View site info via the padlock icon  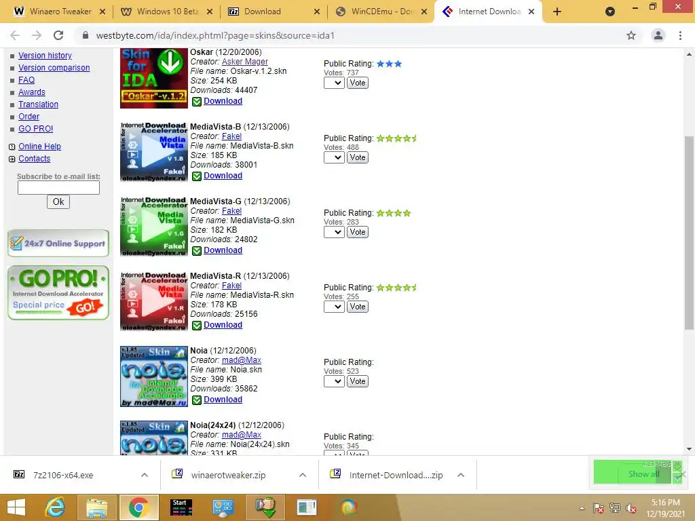(x=86, y=35)
